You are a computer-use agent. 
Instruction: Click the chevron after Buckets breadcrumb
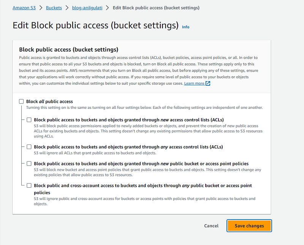pos(67,8)
